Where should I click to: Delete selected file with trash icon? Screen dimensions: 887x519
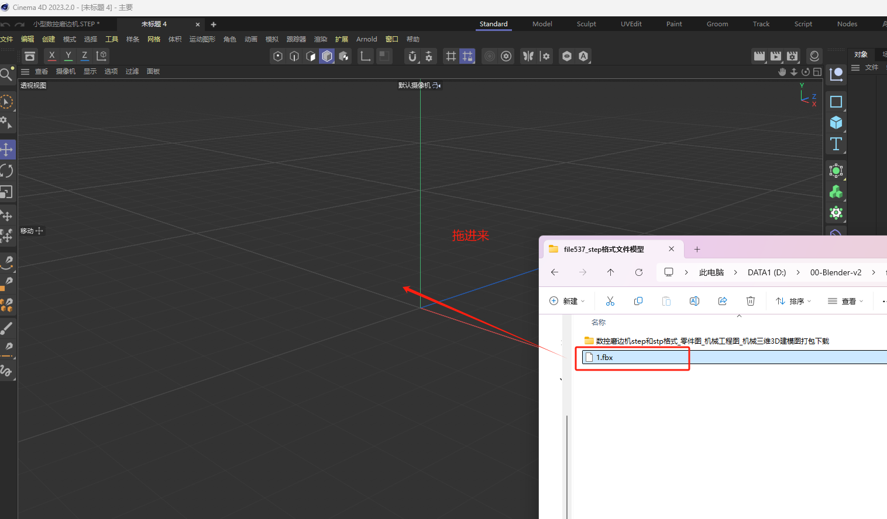click(751, 301)
